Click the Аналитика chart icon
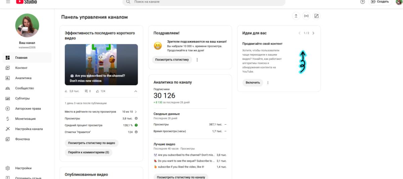The height and width of the screenshot is (179, 403). click(x=8, y=78)
